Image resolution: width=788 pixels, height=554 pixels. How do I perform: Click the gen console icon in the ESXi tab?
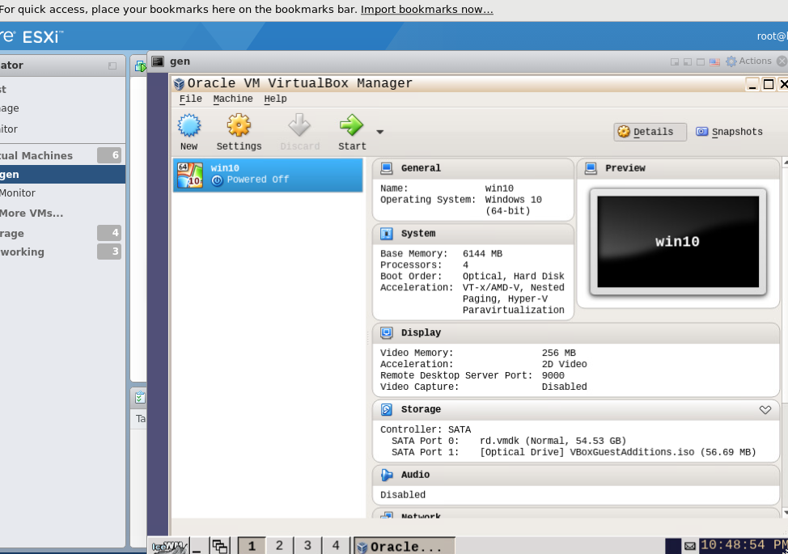(158, 61)
